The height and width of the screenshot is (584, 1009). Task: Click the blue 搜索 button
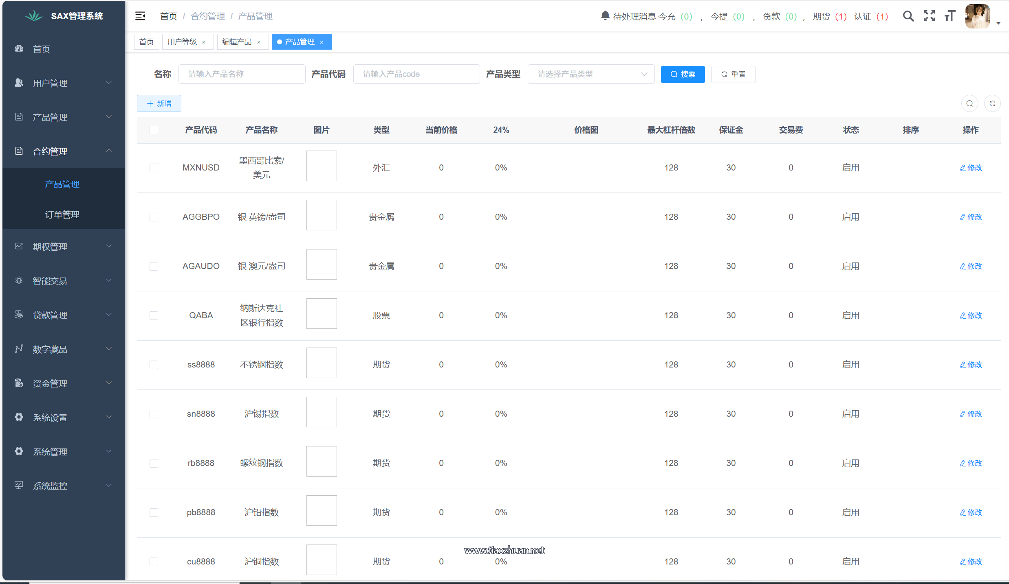tap(683, 74)
